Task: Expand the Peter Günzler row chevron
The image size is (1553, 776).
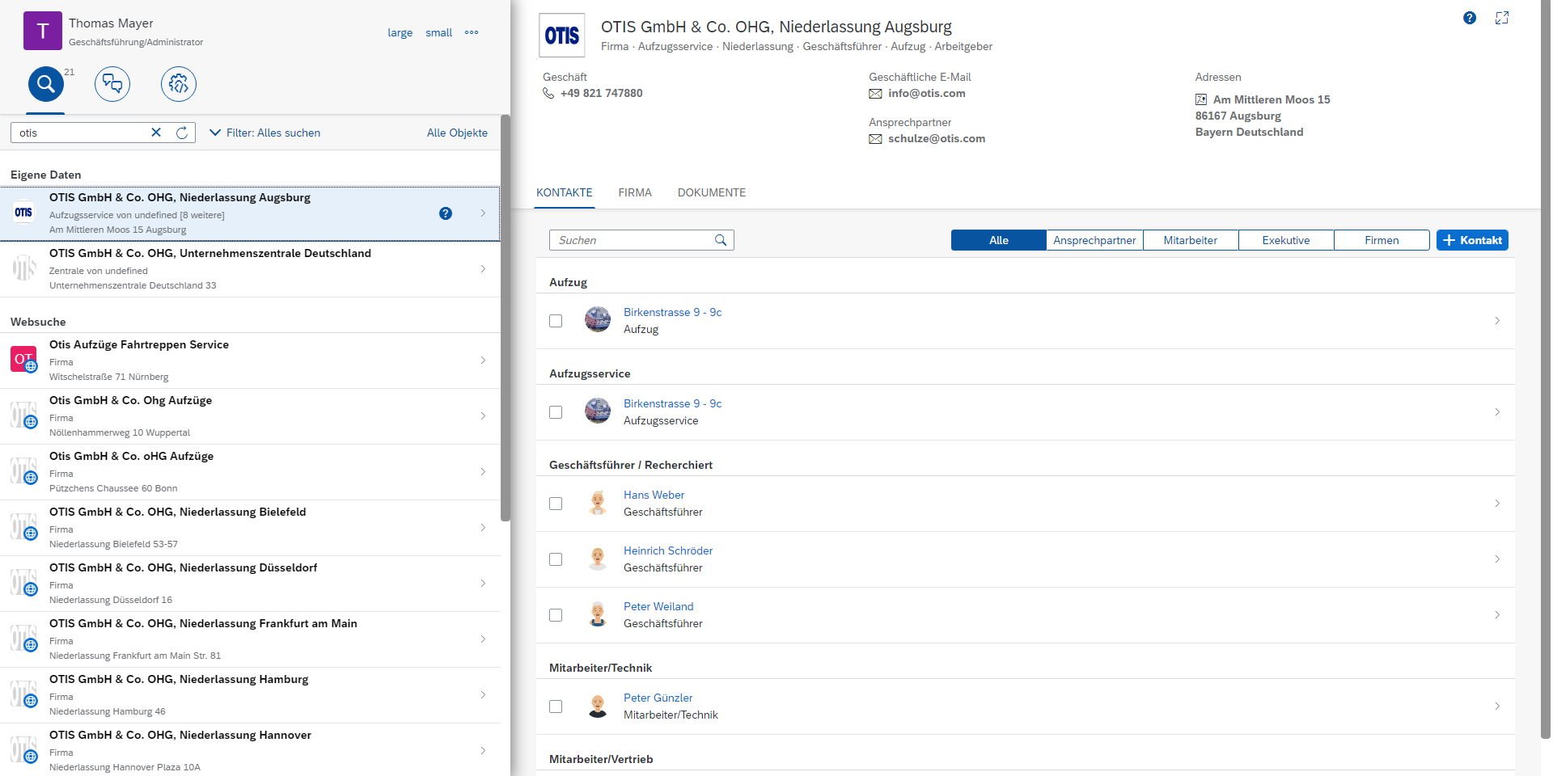Action: (1497, 706)
